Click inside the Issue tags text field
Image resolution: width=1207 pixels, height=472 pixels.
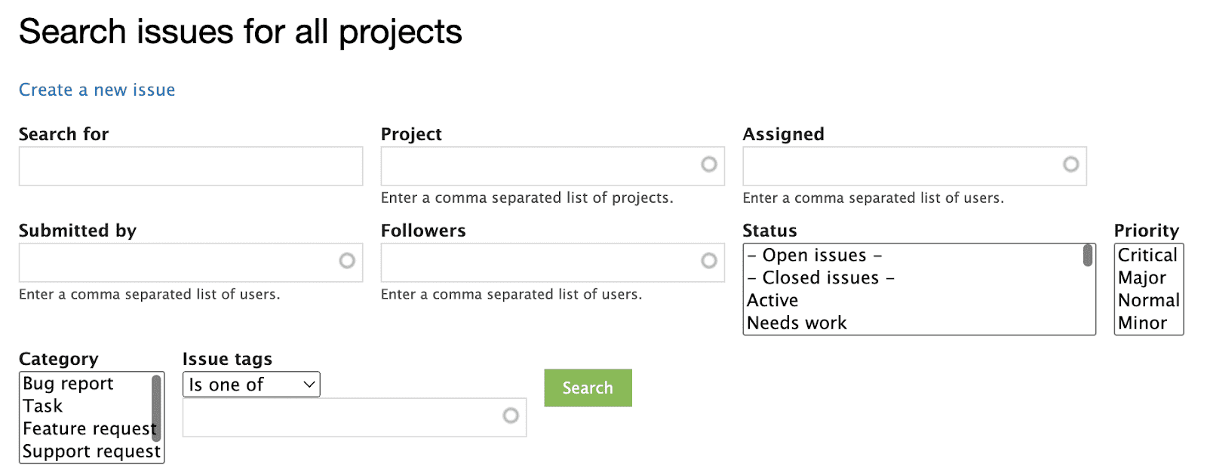pos(339,418)
